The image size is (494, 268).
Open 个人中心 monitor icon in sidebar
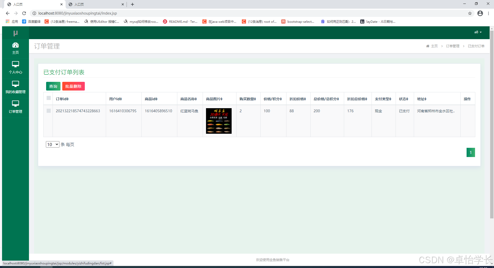coord(15,64)
